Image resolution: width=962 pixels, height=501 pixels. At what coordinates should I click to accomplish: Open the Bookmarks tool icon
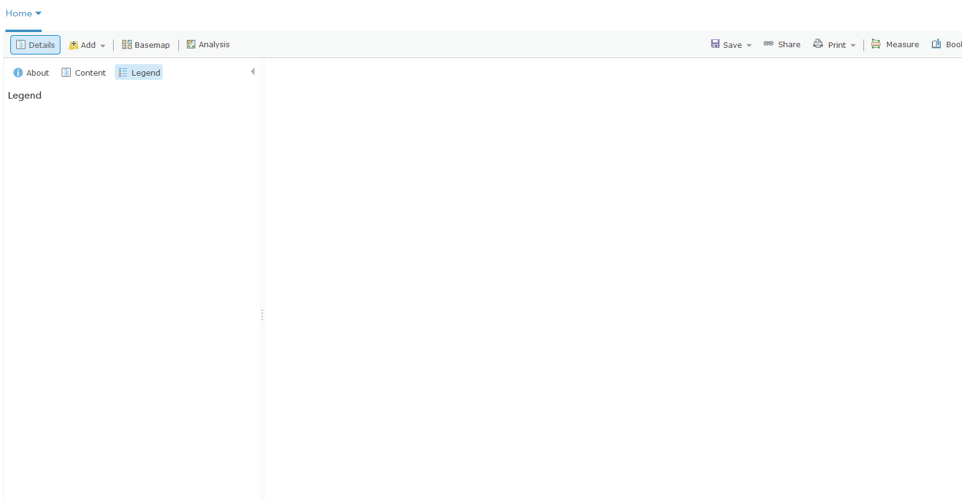point(936,44)
